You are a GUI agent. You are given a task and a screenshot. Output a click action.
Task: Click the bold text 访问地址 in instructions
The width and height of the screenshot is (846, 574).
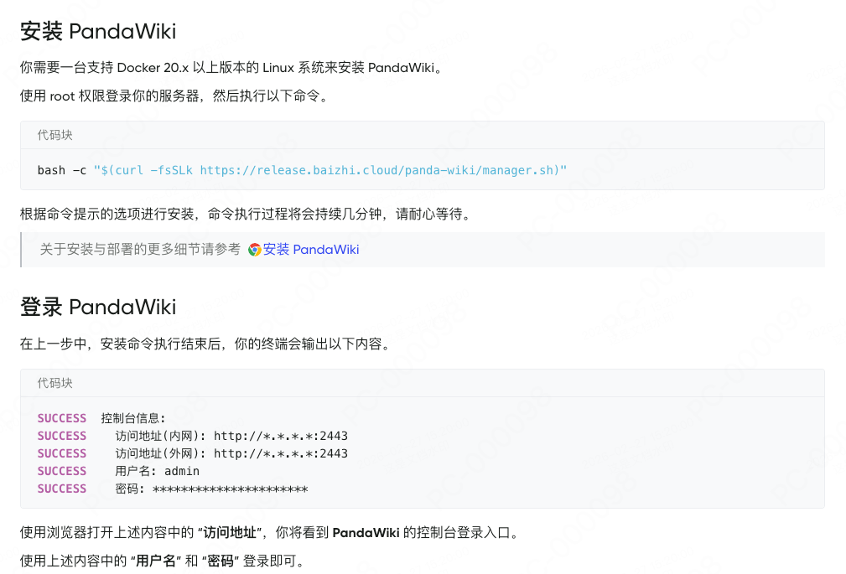(x=229, y=533)
